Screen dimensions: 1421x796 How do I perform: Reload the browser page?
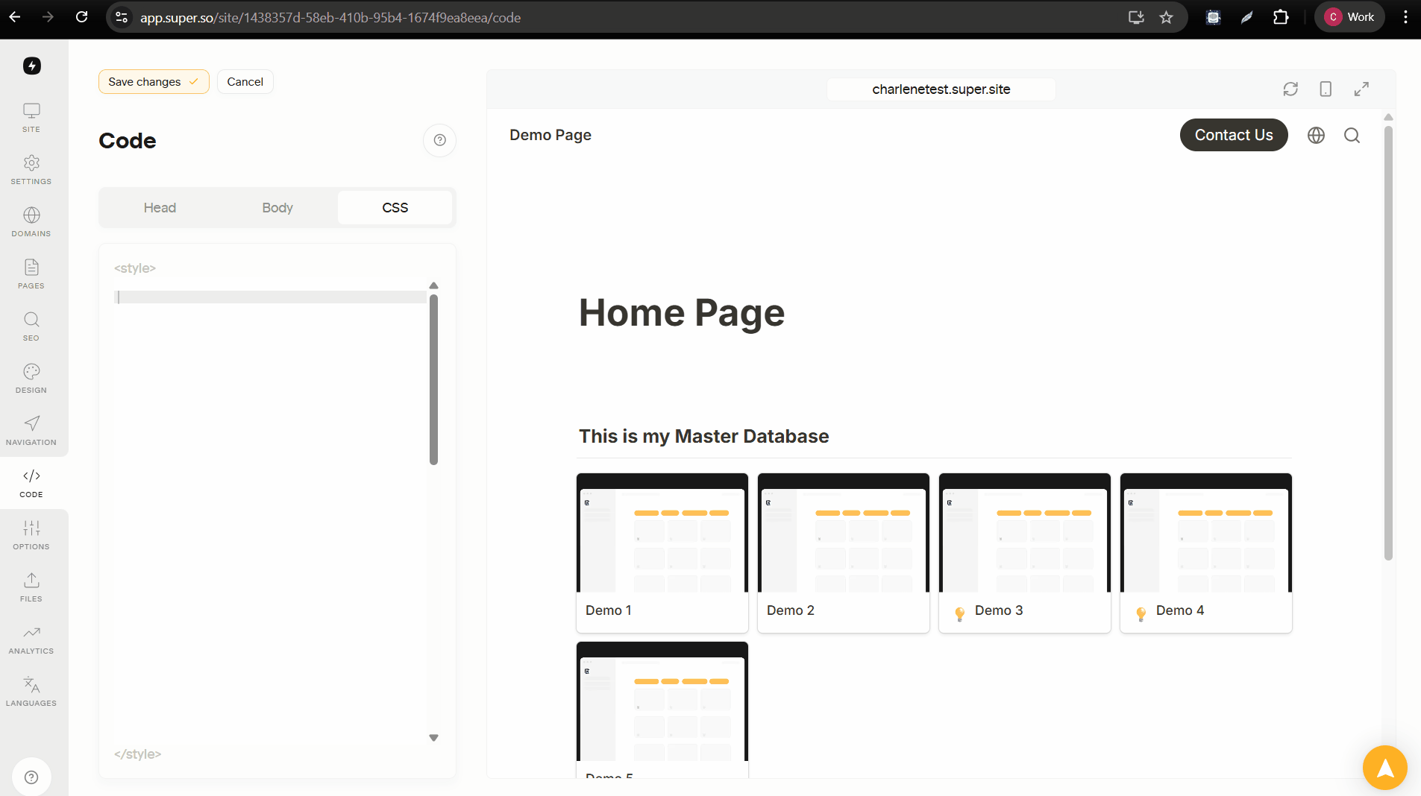[x=82, y=17]
